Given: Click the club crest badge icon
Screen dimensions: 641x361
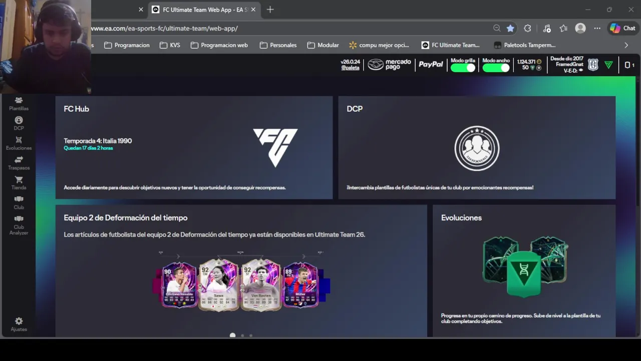Looking at the screenshot, I should click(x=593, y=65).
